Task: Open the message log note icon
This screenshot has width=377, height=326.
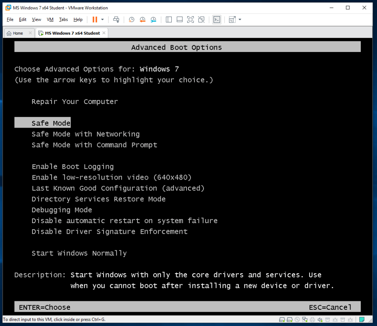Action: tap(362, 319)
